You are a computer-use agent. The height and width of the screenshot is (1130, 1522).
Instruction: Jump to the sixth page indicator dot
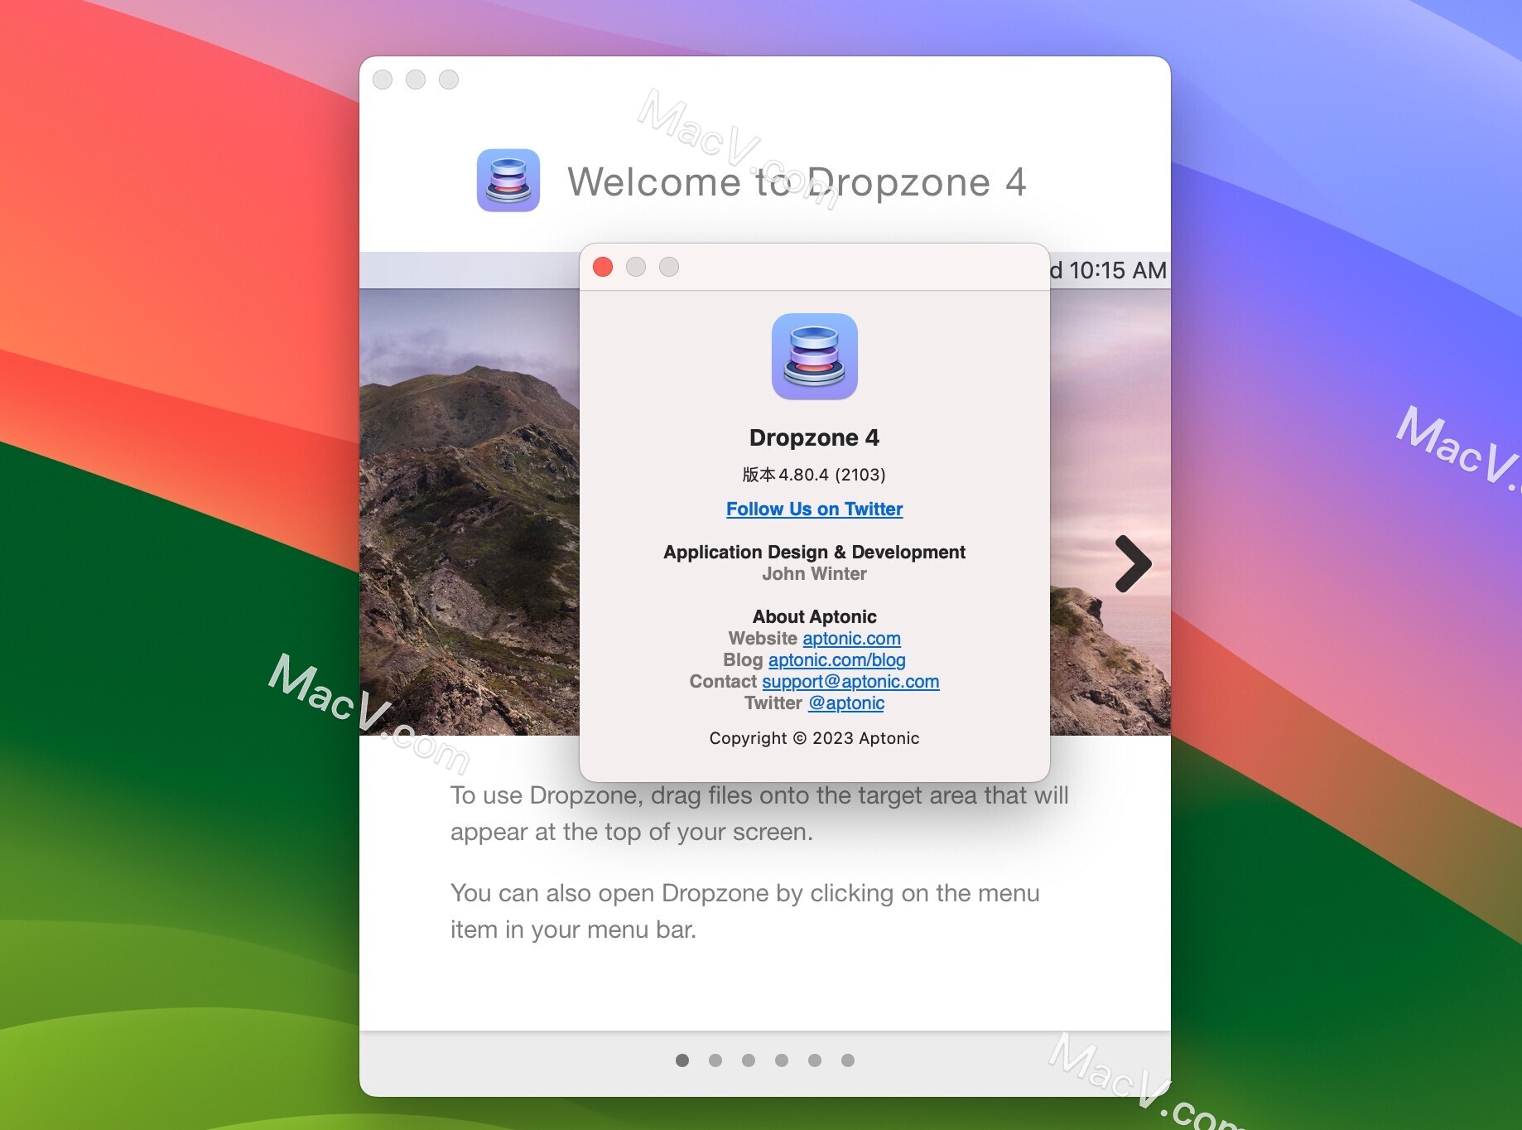(848, 1060)
